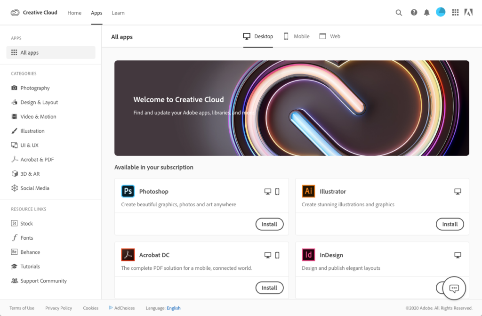Viewport: 482px width, 316px height.
Task: Click Acrobat DC's mobile platform icon
Action: tap(277, 255)
